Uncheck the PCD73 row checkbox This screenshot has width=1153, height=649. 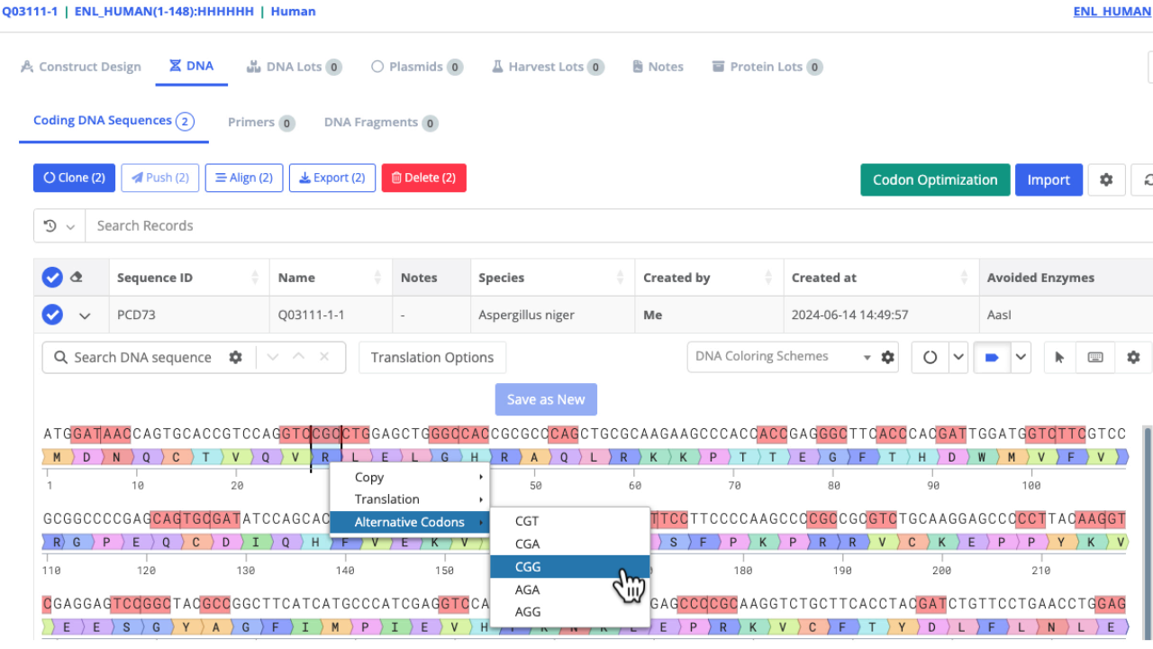tap(52, 315)
